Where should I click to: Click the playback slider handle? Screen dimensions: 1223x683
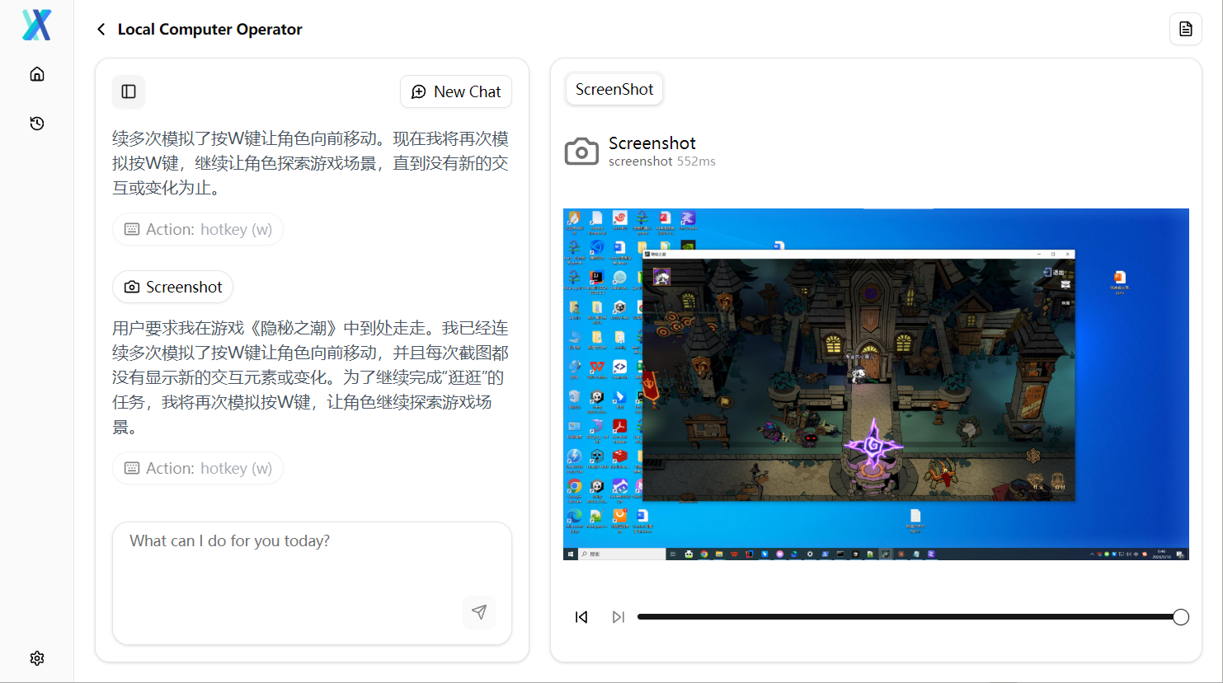tap(1181, 617)
